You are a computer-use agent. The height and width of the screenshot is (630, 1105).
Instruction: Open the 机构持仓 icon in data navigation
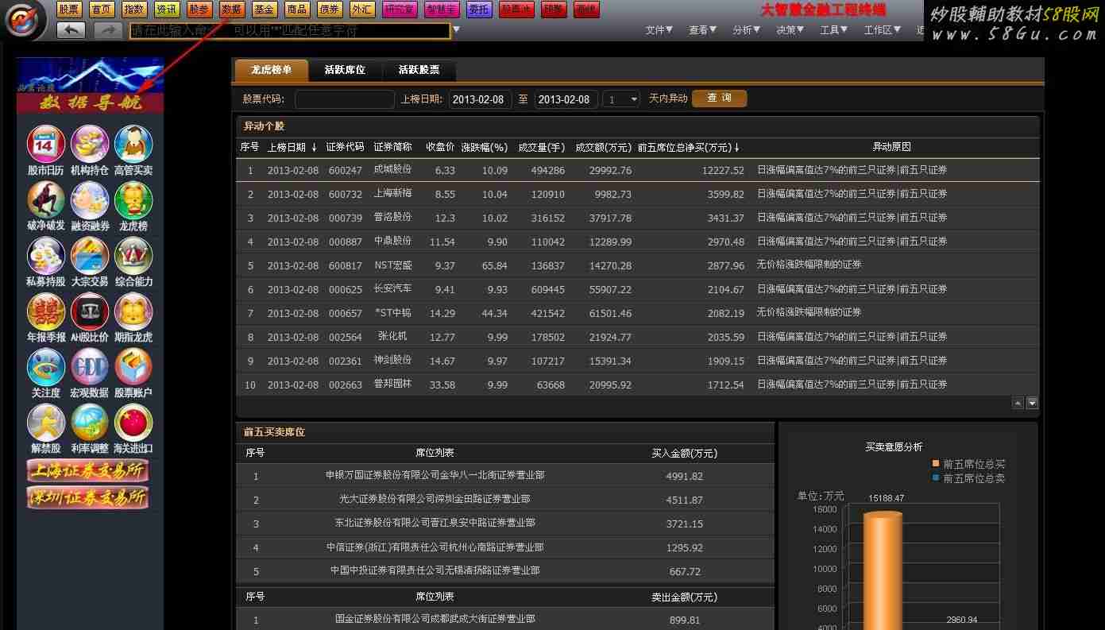click(x=90, y=145)
